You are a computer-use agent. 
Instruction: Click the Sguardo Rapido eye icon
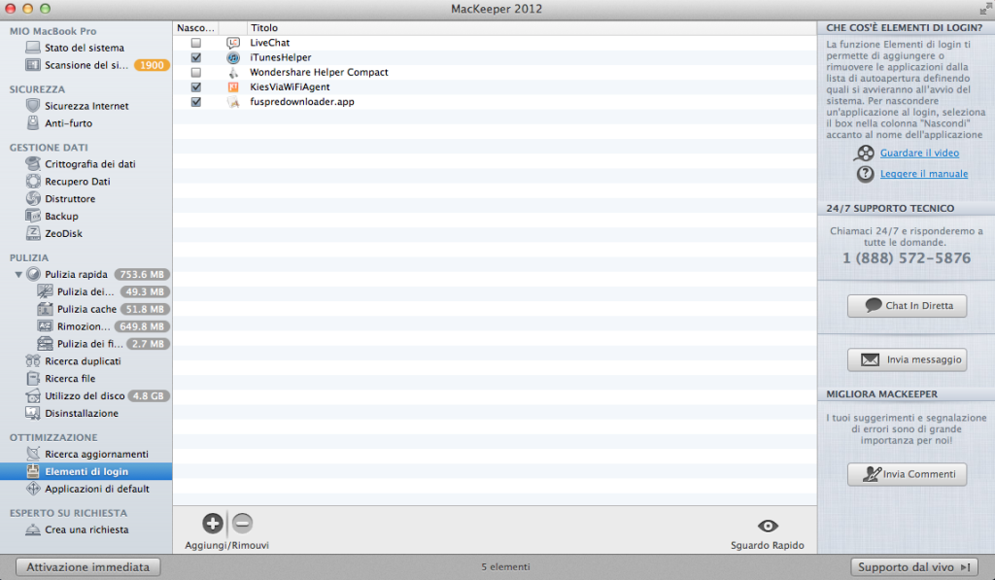tap(768, 526)
